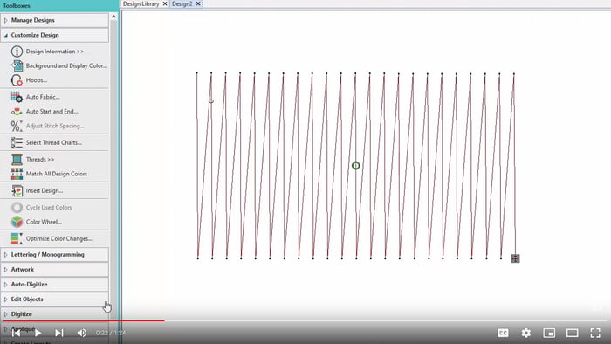Mute the video volume
This screenshot has width=611, height=344.
click(82, 333)
